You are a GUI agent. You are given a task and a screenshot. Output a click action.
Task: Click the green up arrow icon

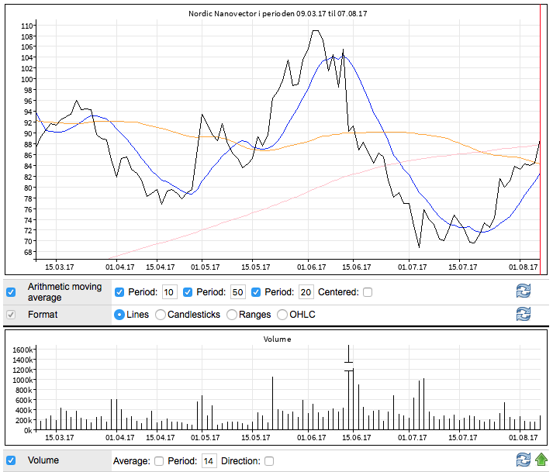pyautogui.click(x=541, y=460)
